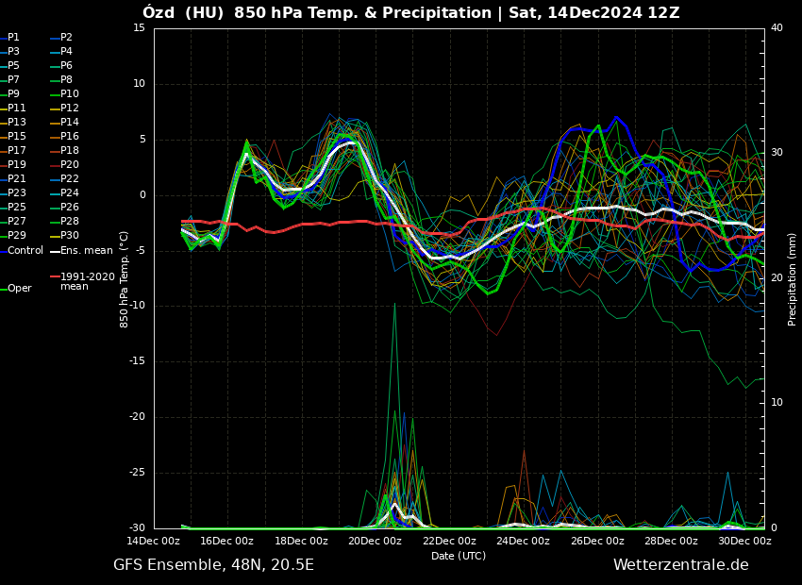Click the chart title with Ózd (HU)
Screen dimensions: 802x585
(410, 13)
